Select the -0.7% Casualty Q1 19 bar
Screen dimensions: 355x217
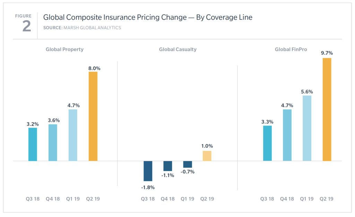click(188, 164)
